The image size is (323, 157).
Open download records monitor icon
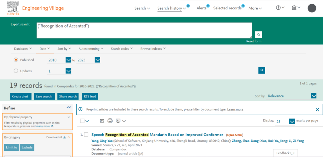tap(118, 121)
